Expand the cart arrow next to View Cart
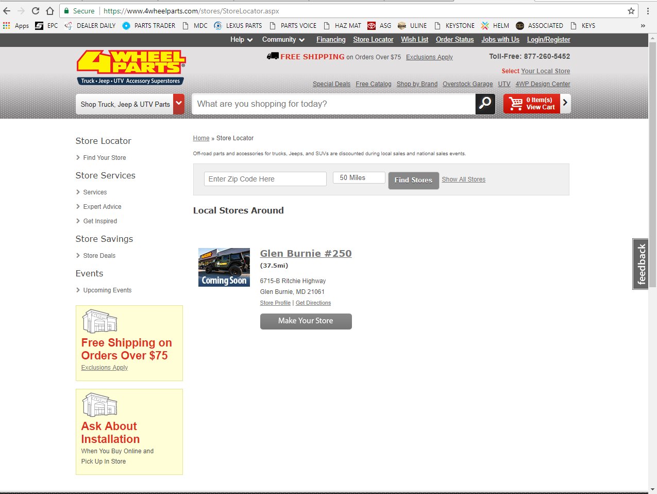This screenshot has height=494, width=657. point(565,103)
